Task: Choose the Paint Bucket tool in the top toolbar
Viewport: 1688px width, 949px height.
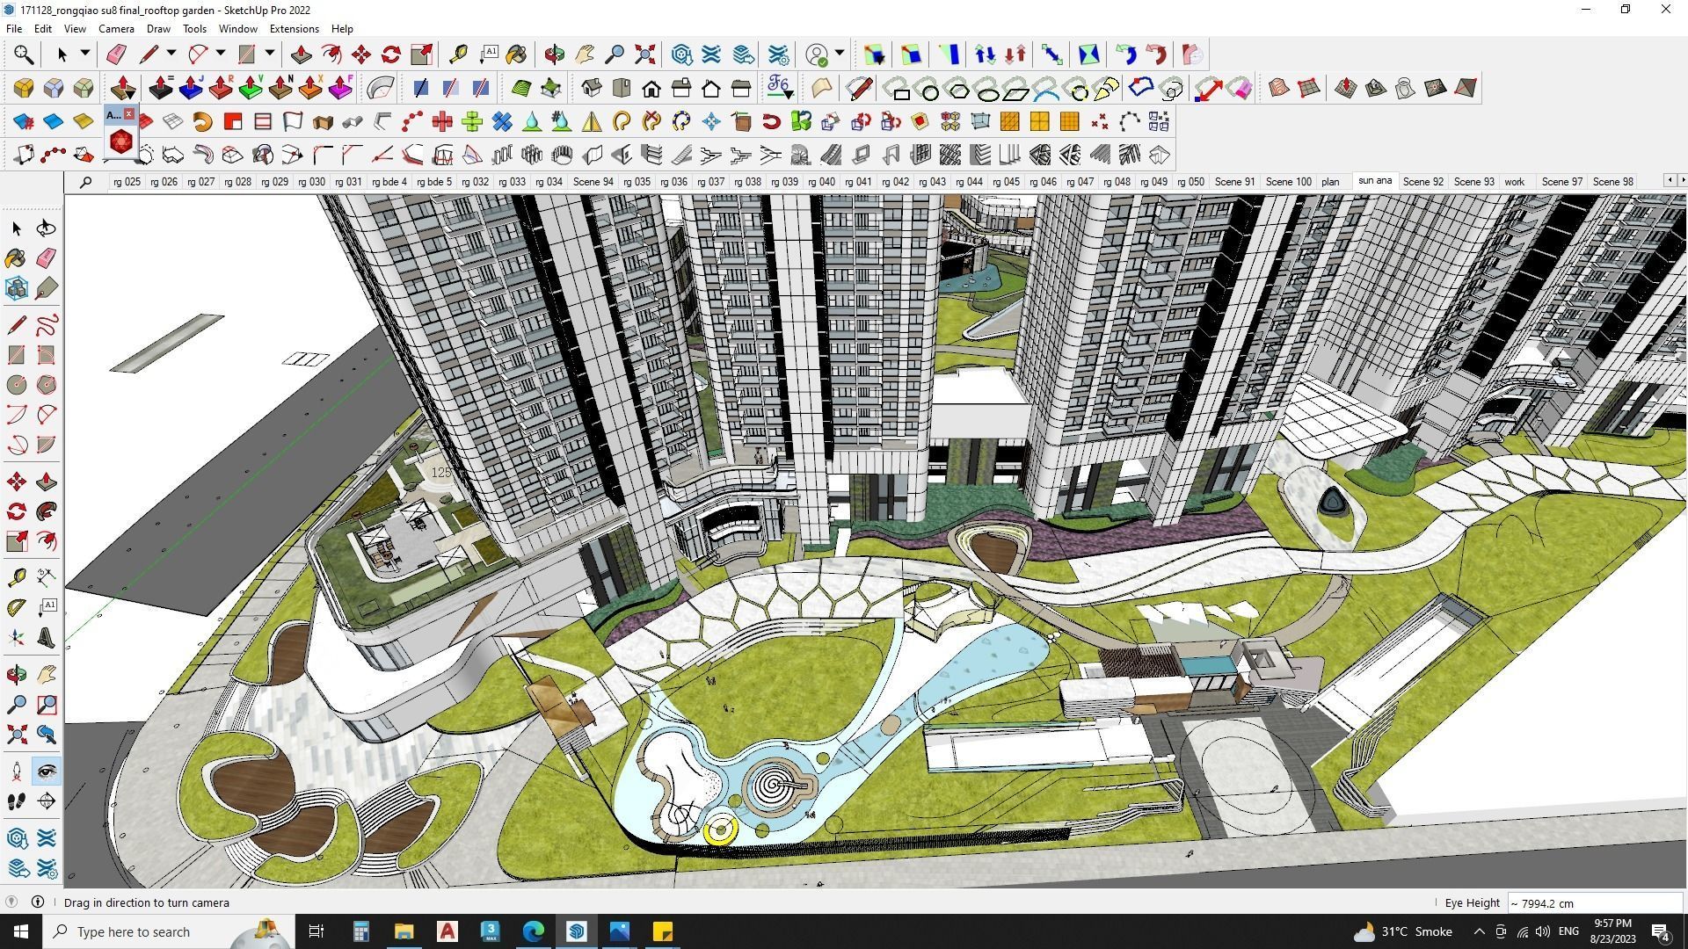Action: 516,54
